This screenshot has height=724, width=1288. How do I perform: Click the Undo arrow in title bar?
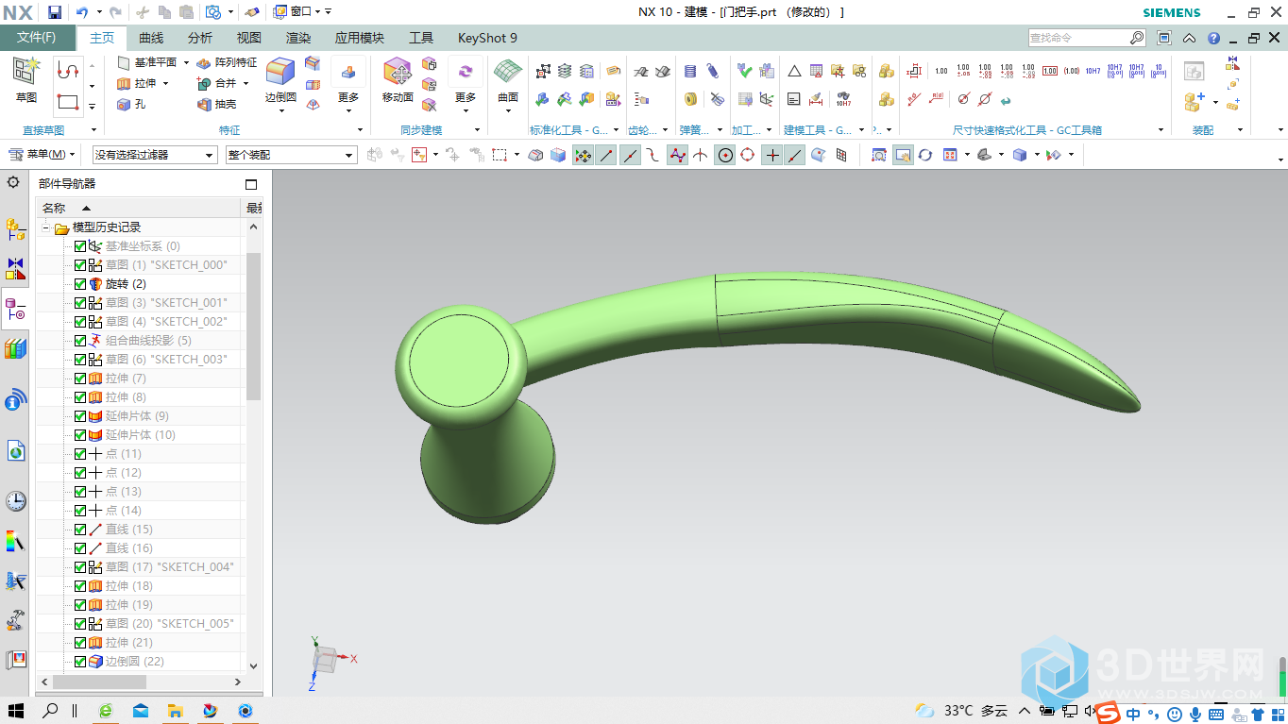[81, 12]
